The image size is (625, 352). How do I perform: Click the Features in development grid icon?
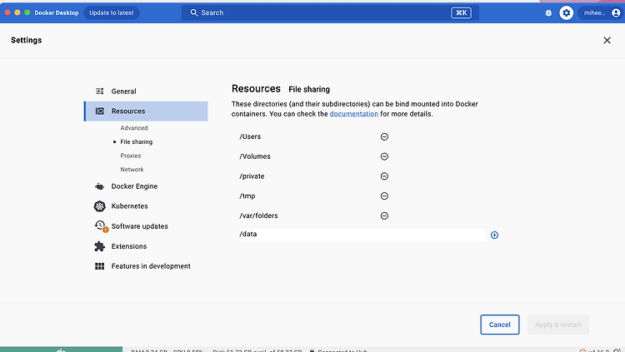100,266
